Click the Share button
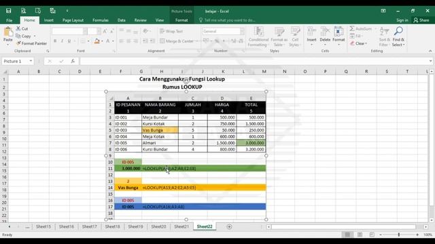435x244 pixels. [421, 20]
